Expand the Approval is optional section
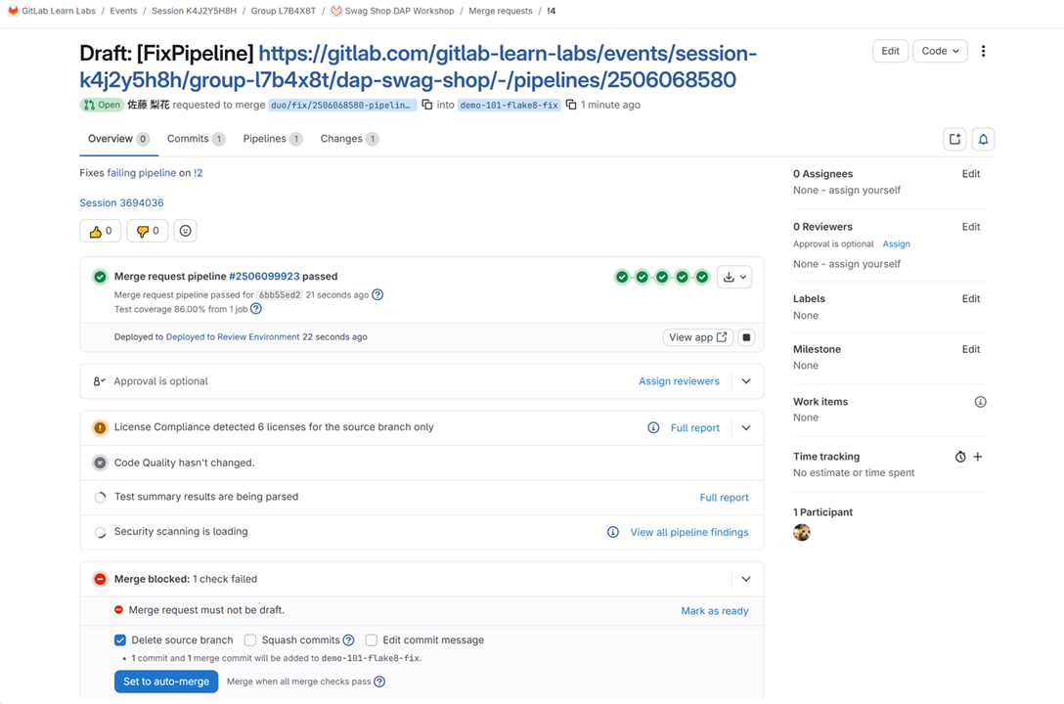This screenshot has width=1064, height=704. click(x=746, y=381)
